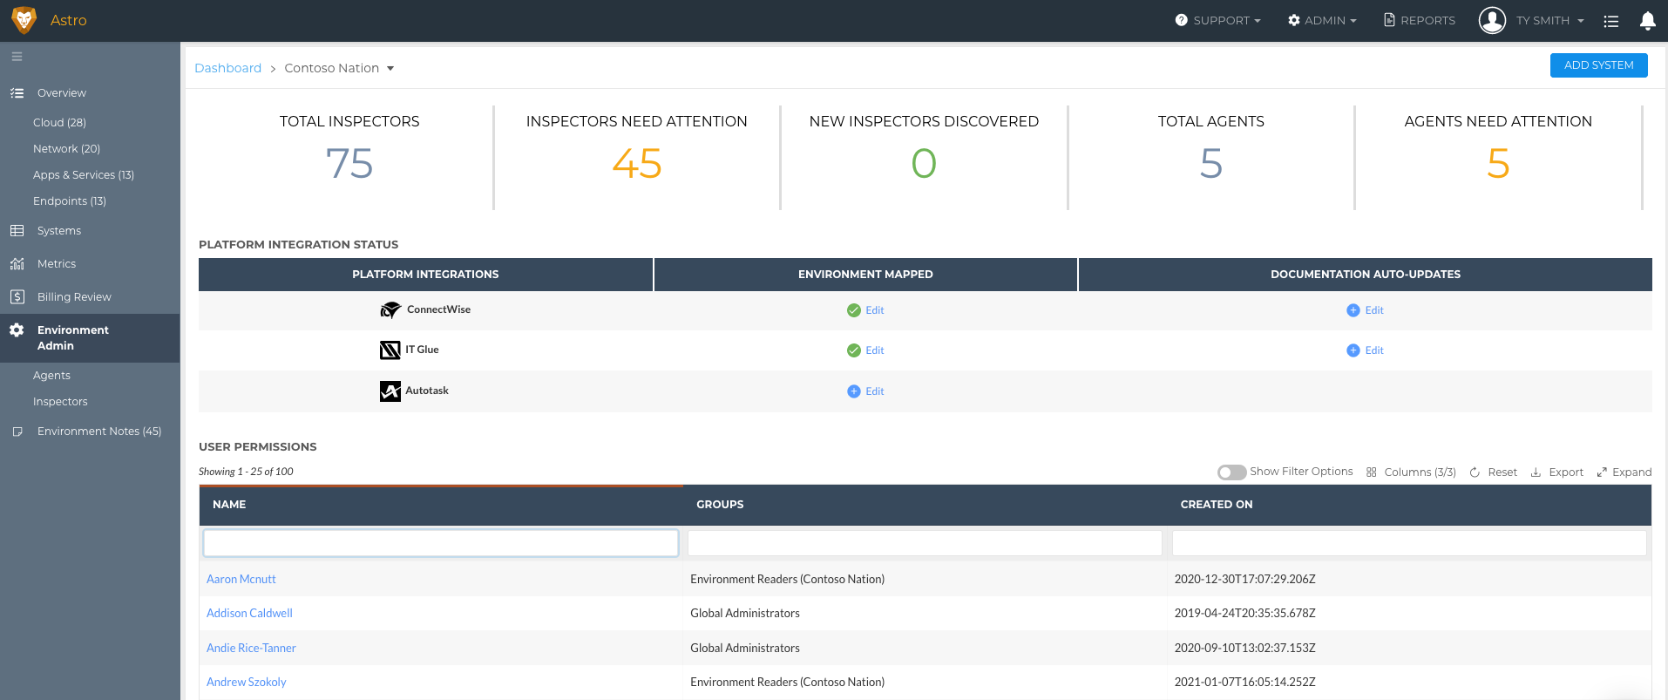Toggle Show Filter Options switch
Viewport: 1668px width, 700px height.
[x=1231, y=472]
